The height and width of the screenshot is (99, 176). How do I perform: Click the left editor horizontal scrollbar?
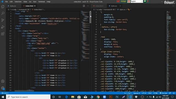coord(24,90)
